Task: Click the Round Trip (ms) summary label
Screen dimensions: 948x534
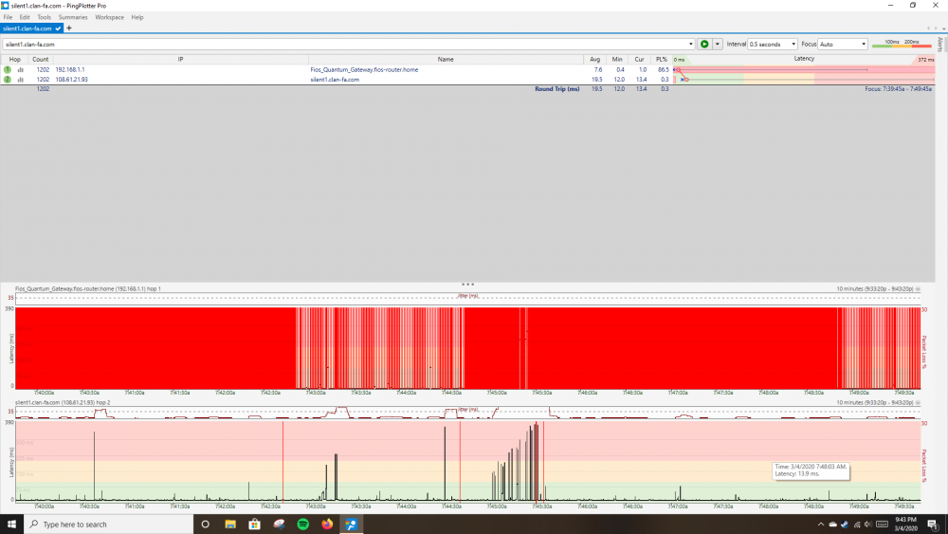Action: coord(556,89)
